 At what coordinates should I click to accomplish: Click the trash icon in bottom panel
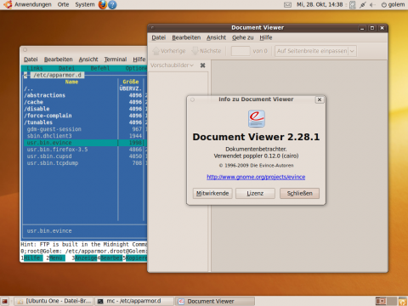403,301
